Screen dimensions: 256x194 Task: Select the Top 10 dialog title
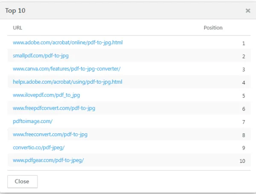click(x=15, y=11)
